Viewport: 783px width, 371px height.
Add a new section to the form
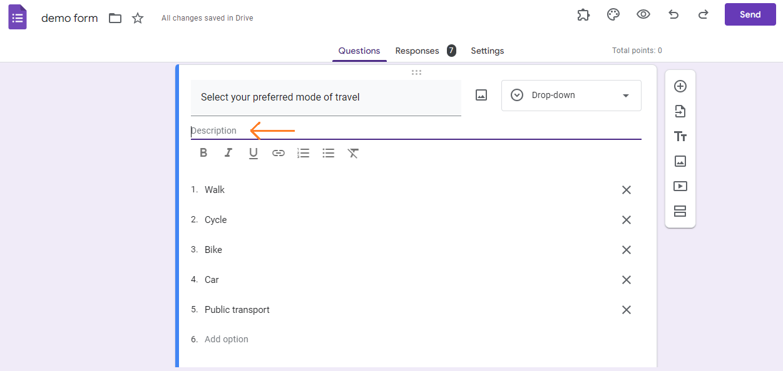tap(680, 211)
